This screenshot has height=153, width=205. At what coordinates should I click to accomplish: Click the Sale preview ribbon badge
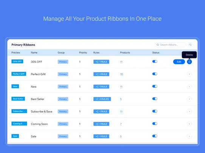point(15,136)
